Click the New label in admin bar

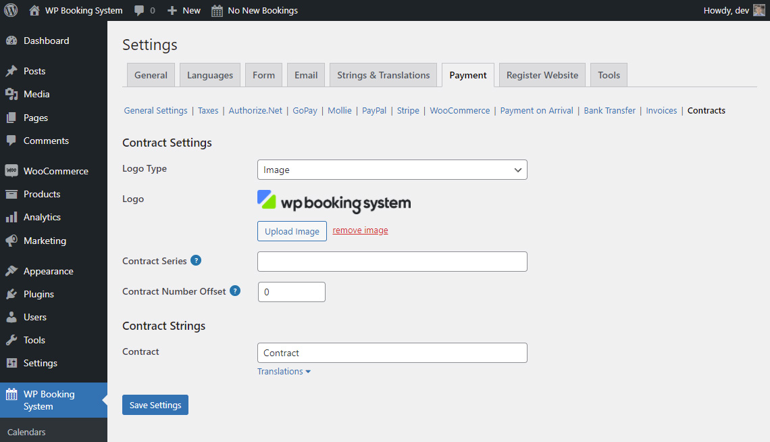pyautogui.click(x=192, y=10)
